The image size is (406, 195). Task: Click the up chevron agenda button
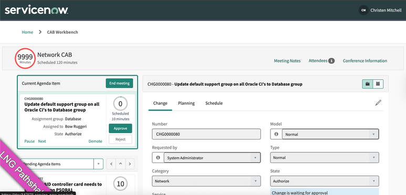coord(121,164)
